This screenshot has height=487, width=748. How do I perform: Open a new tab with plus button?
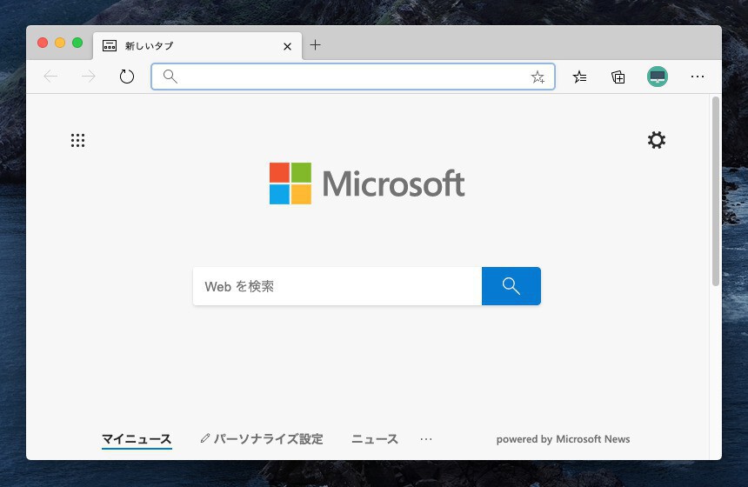pyautogui.click(x=316, y=45)
